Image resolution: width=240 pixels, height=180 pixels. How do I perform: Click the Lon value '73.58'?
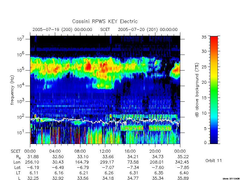coord(133,162)
